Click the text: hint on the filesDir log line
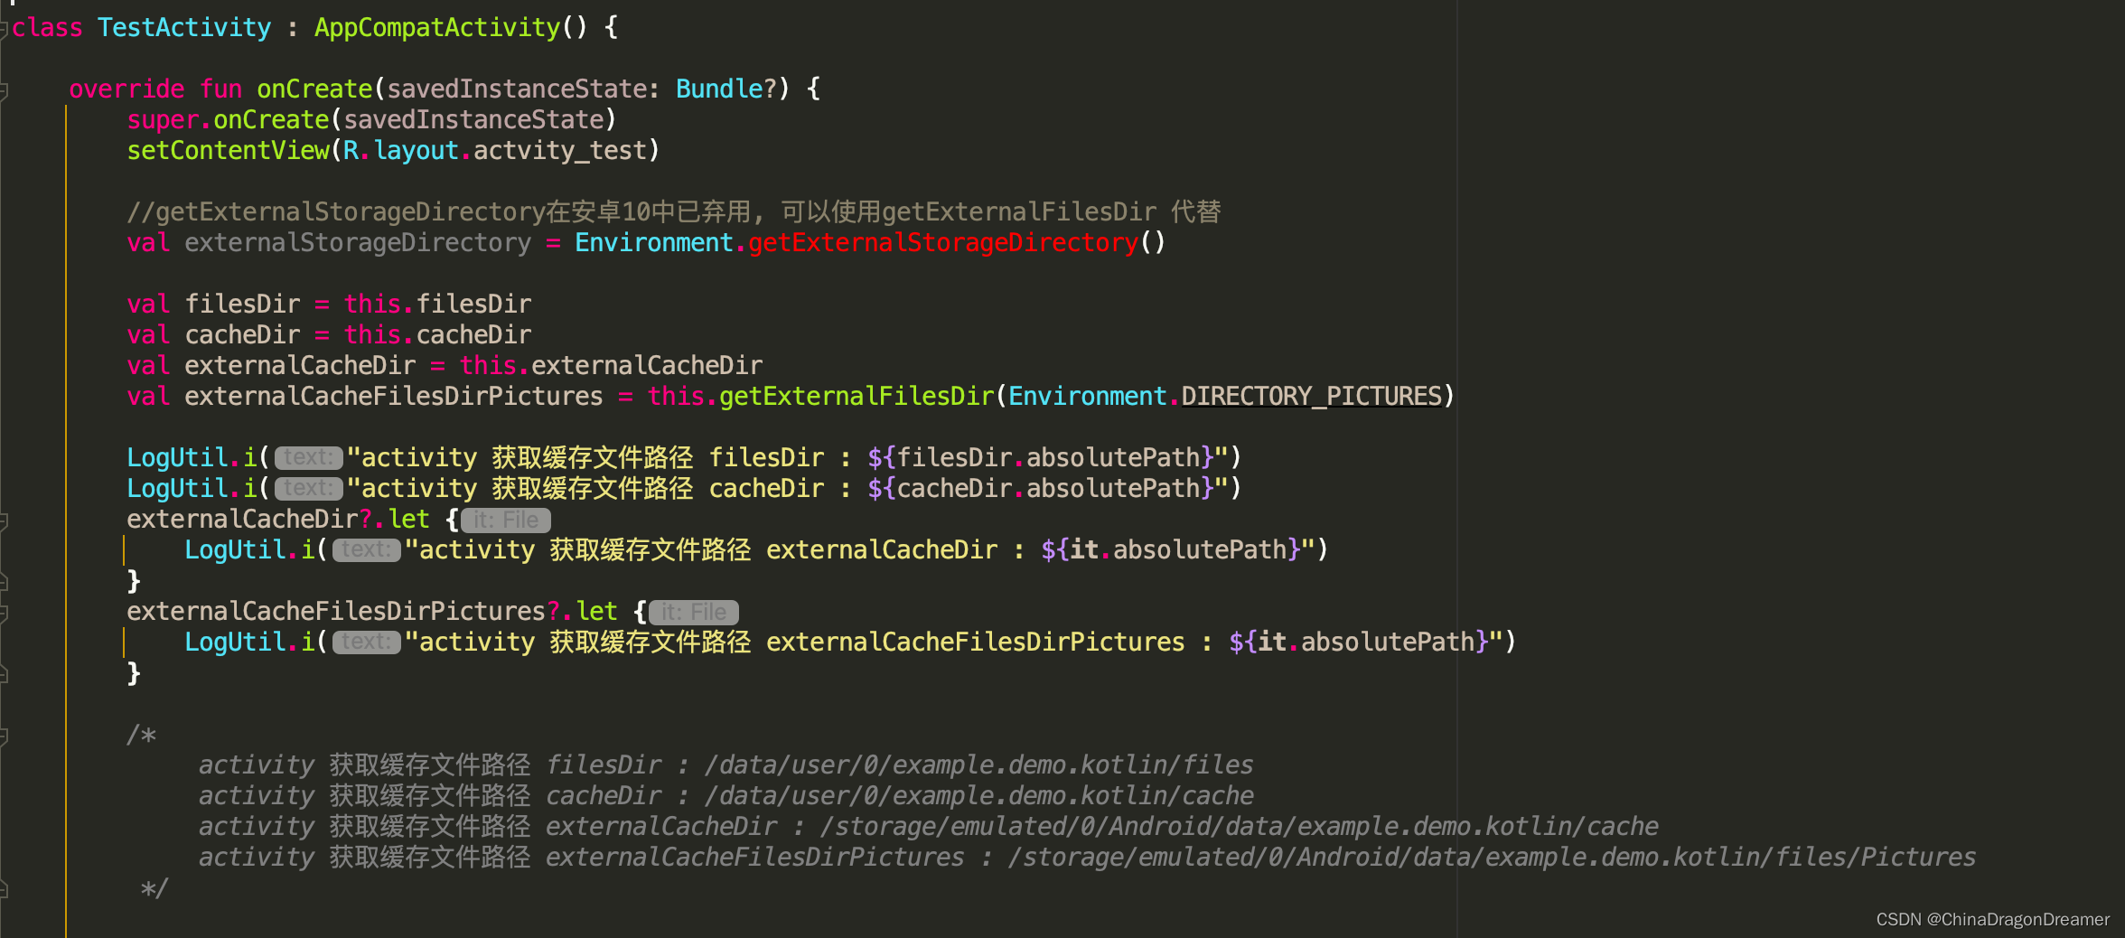The height and width of the screenshot is (938, 2125). (x=309, y=458)
